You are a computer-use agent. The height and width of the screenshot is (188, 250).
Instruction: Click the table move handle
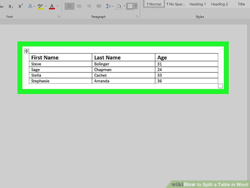coord(27,51)
